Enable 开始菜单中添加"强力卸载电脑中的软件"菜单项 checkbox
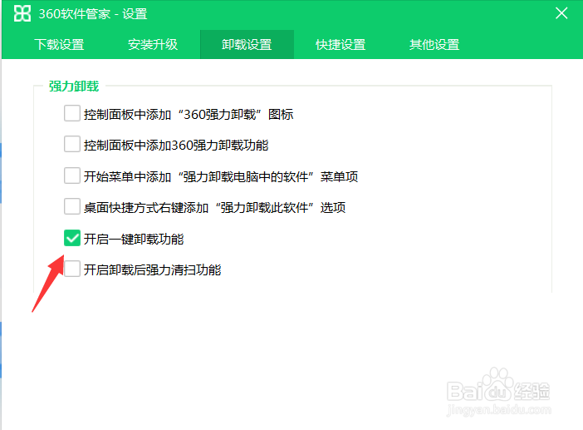The height and width of the screenshot is (430, 583). (71, 175)
